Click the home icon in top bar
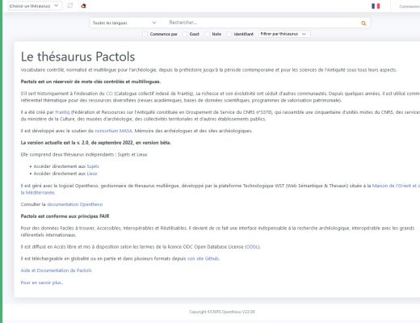Screen dimensions: 420x323 [x=84, y=6]
